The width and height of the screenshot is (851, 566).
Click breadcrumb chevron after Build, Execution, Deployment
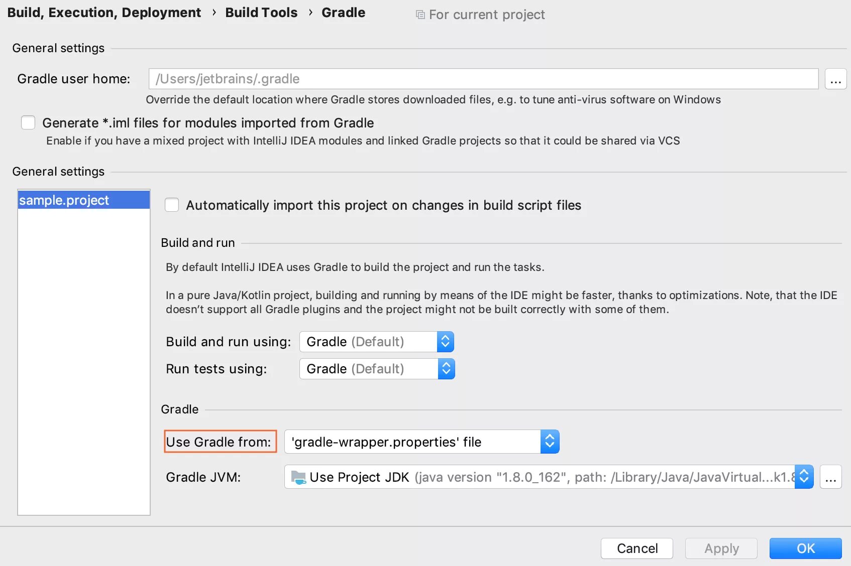[x=214, y=13]
